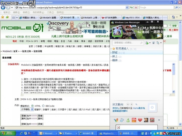182x136 pixels.
Task: Open the recent pages dropdown next to forward
Action: pyautogui.click(x=12, y=8)
